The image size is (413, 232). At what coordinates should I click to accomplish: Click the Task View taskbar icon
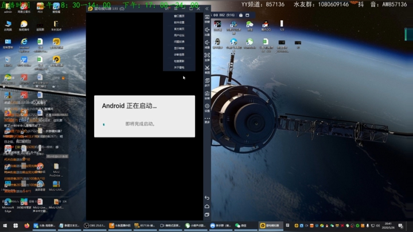pos(15,226)
